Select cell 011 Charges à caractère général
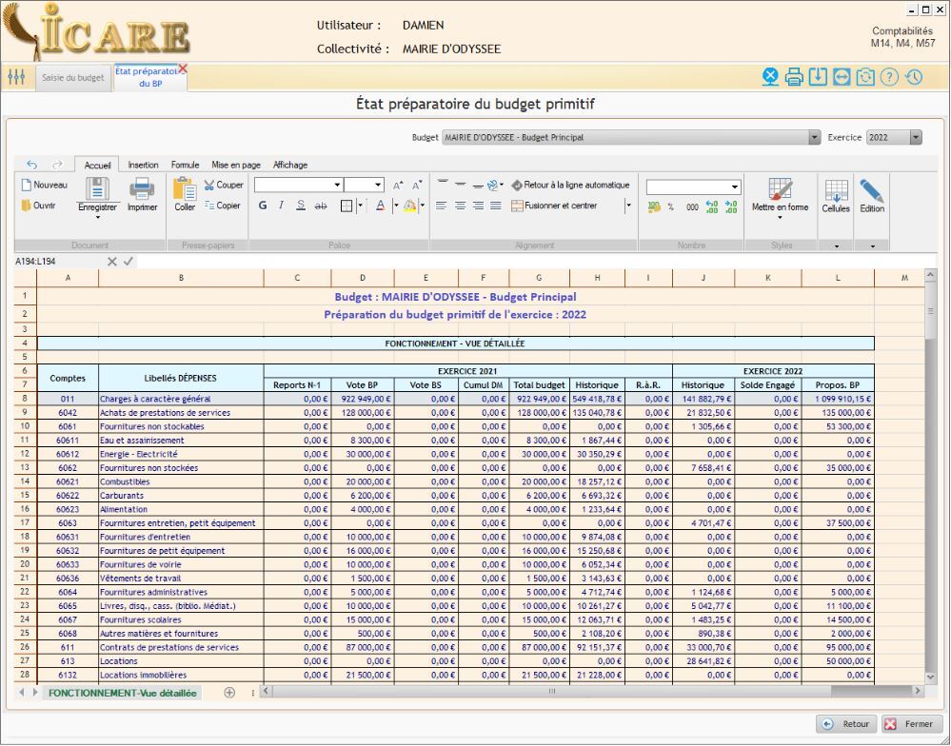The width and height of the screenshot is (951, 746). coord(67,399)
